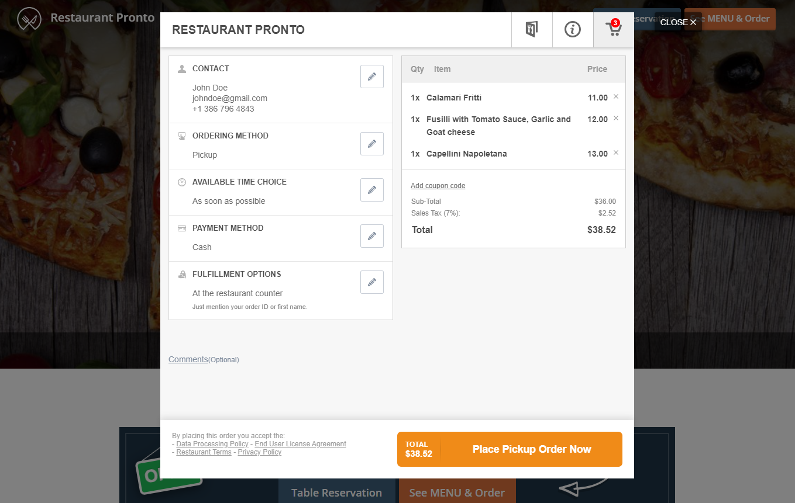This screenshot has width=795, height=503.
Task: Remove Calamari Fritti from the cart
Action: coord(616,97)
